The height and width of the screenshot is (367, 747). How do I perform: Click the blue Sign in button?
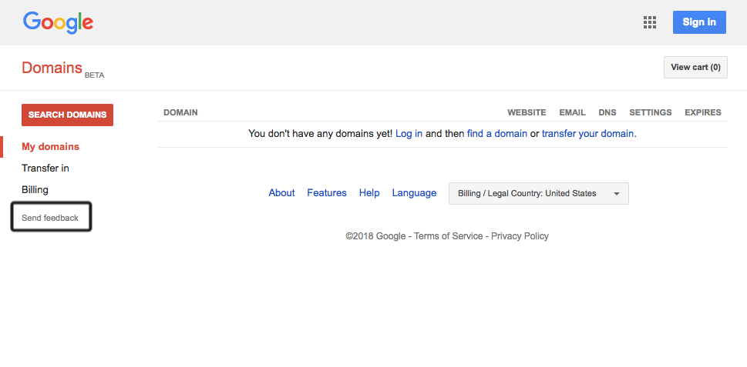point(698,22)
